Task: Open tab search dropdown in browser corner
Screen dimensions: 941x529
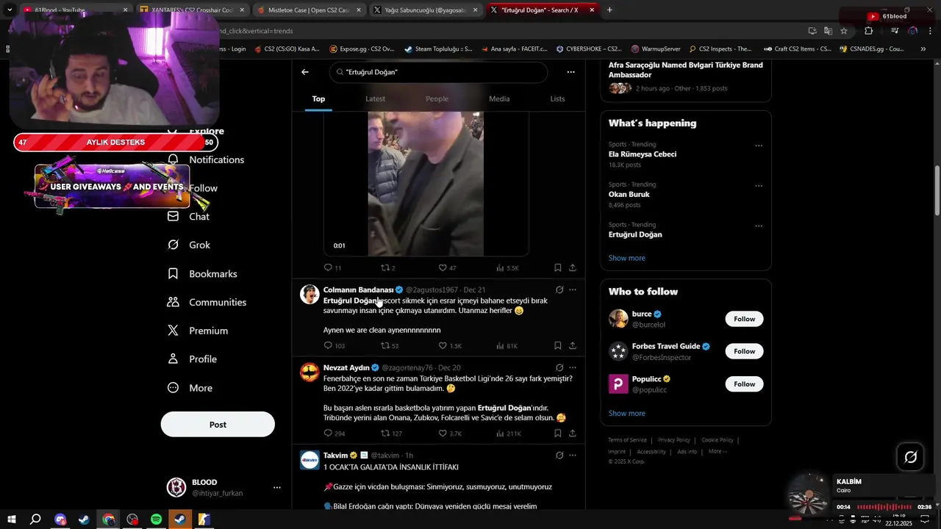Action: click(x=10, y=10)
